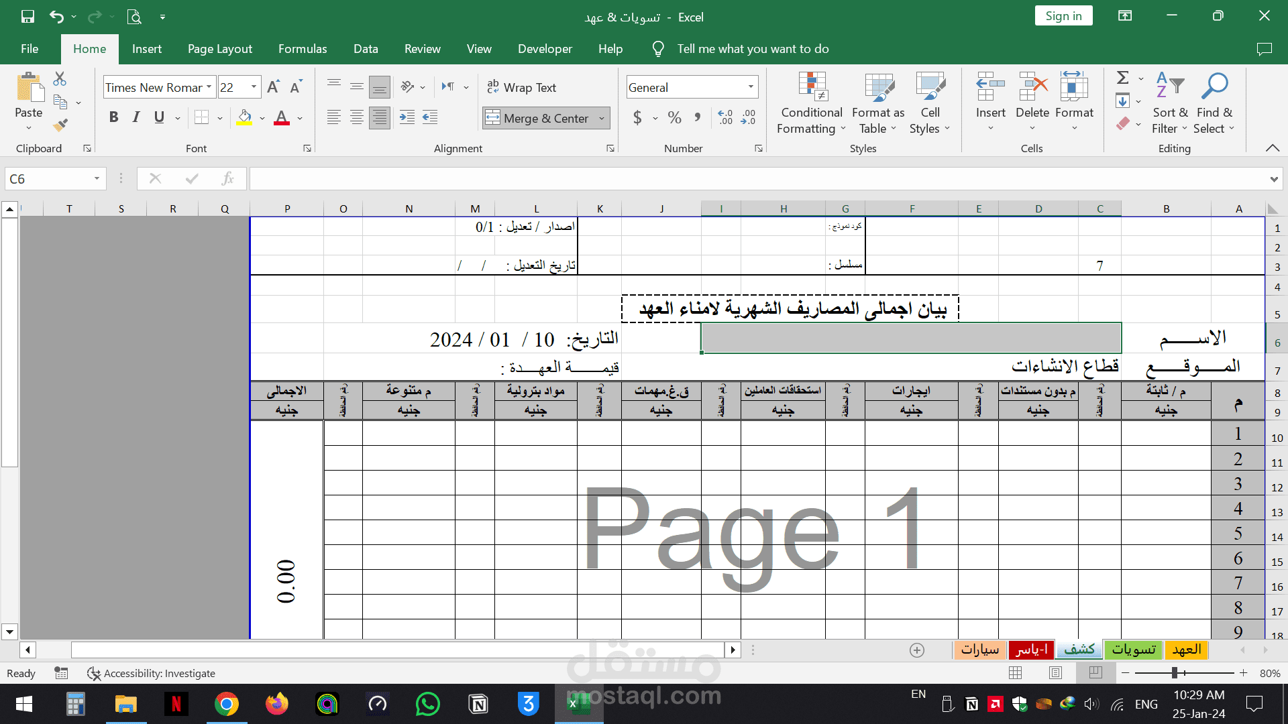
Task: Toggle Bold formatting
Action: point(113,118)
